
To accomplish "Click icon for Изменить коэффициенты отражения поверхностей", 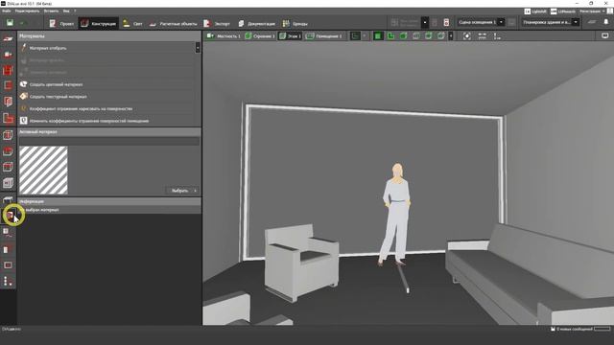I will pos(23,121).
